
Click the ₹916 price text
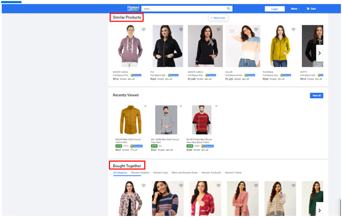[116, 79]
